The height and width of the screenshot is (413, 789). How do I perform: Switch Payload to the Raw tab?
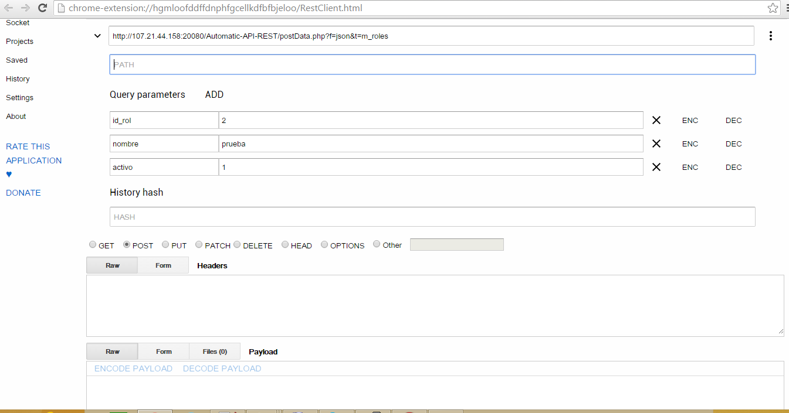(x=112, y=351)
